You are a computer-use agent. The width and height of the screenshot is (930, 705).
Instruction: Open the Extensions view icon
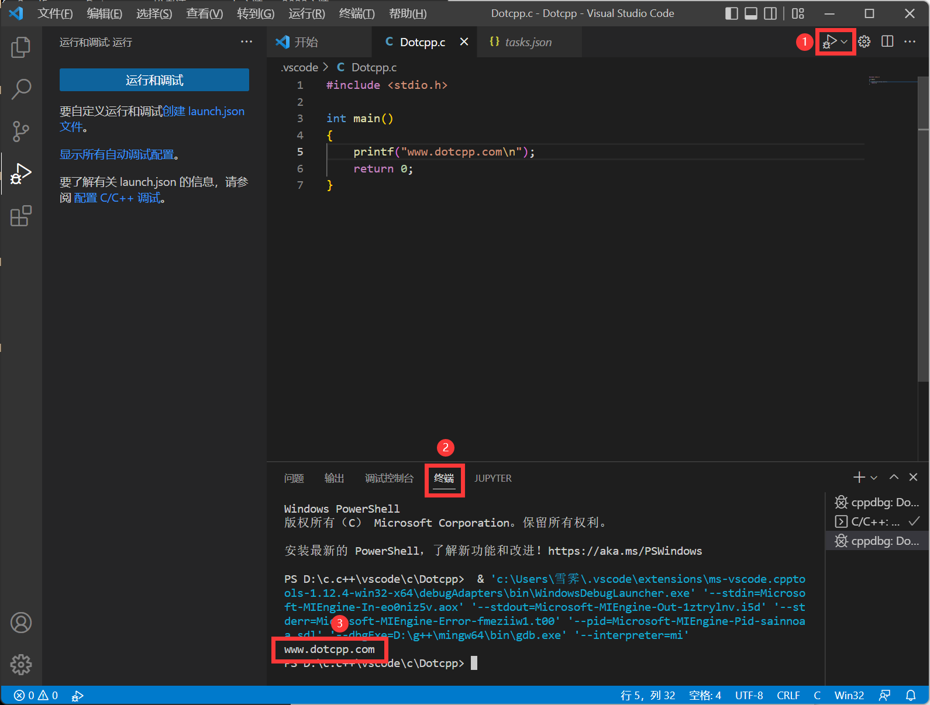click(21, 216)
